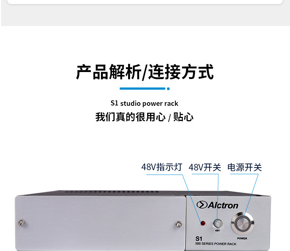Click the round POWER button
Screen dimensions: 290x251
(243, 223)
